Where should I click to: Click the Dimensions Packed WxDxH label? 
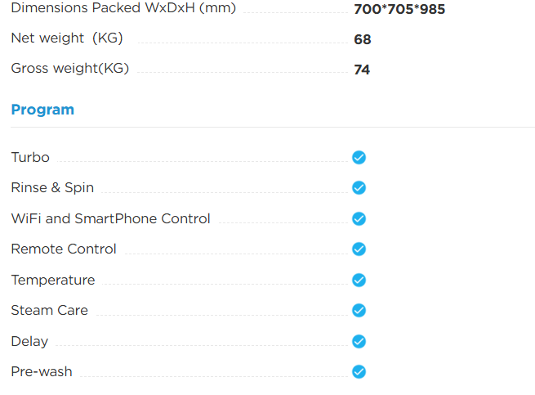coord(123,8)
